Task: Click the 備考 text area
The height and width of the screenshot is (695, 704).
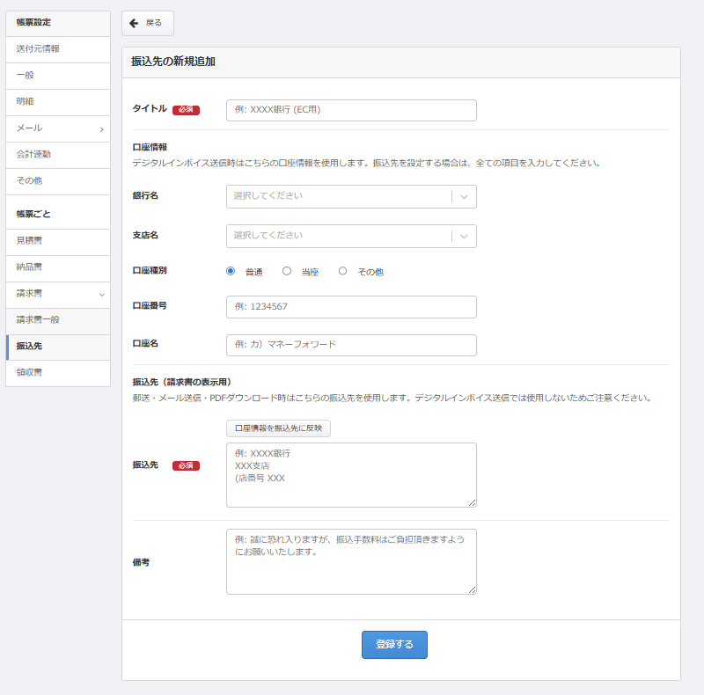Action: (351, 561)
